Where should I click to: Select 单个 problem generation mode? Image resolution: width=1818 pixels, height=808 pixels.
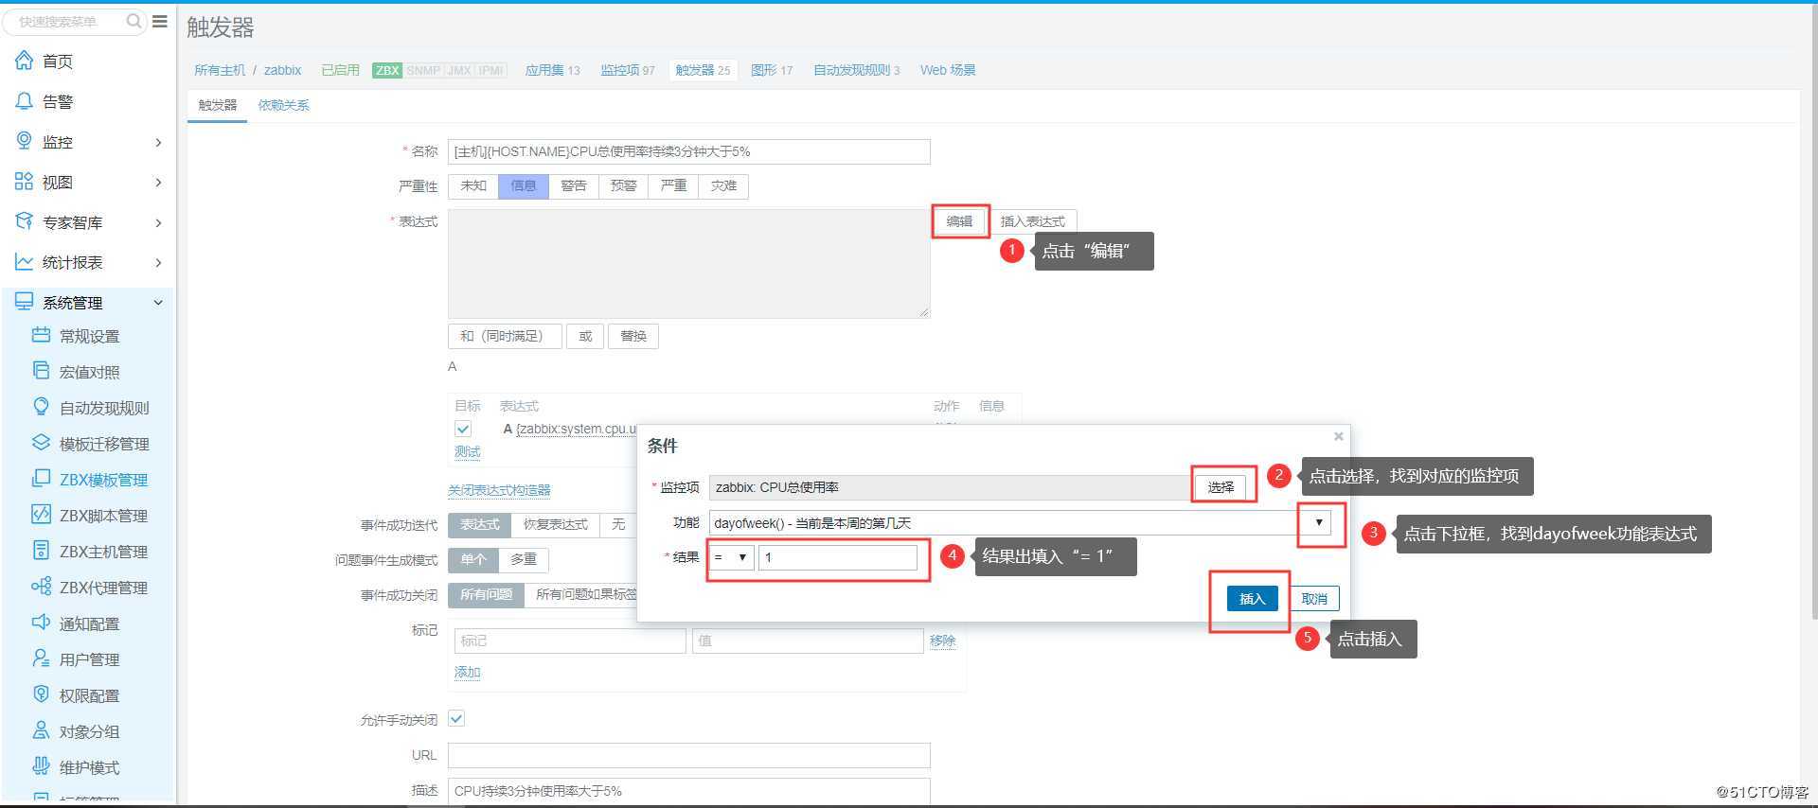473,559
